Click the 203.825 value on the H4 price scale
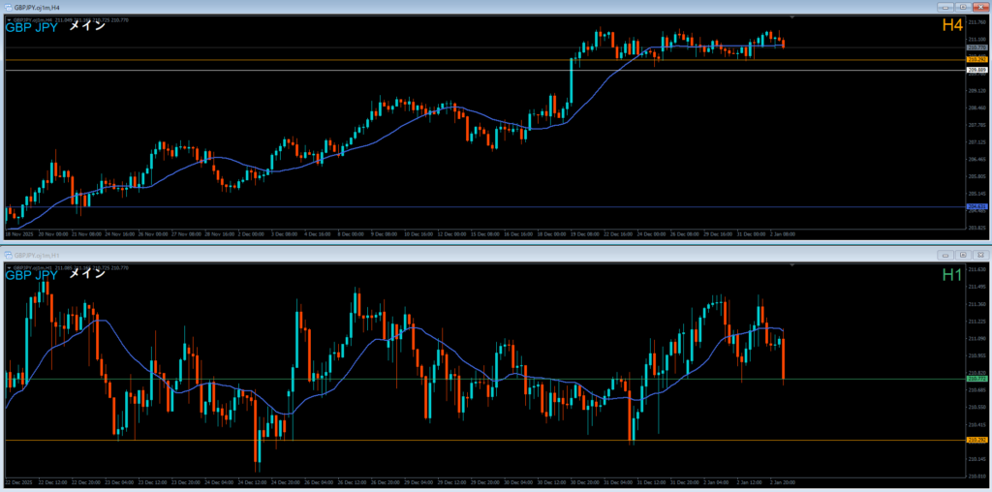Image resolution: width=992 pixels, height=492 pixels. coord(976,228)
